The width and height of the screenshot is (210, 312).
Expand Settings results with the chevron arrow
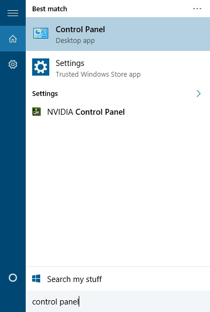pos(198,93)
